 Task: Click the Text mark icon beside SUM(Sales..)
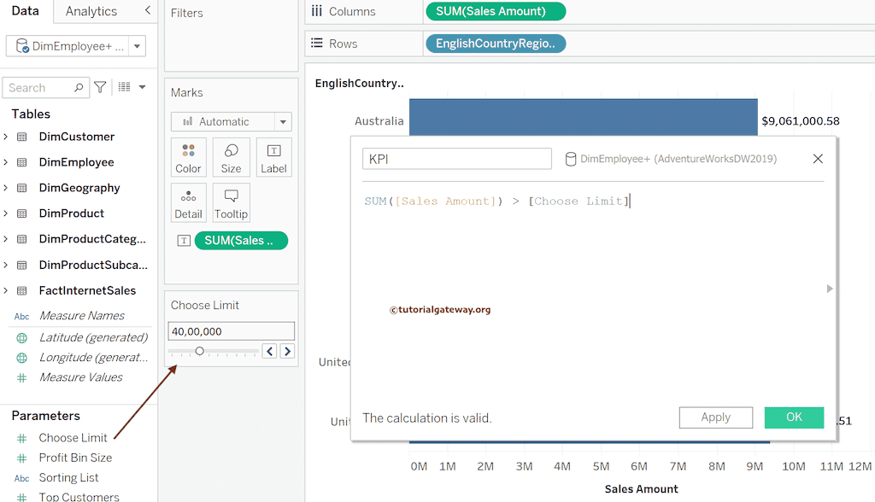point(183,241)
